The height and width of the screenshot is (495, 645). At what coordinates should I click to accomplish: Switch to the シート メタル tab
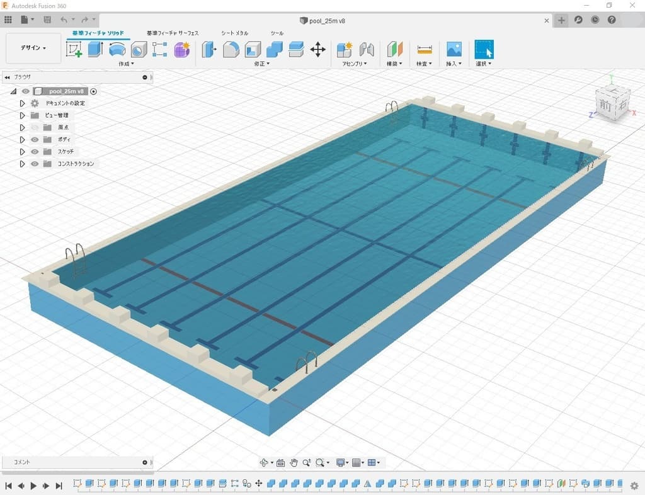[234, 33]
